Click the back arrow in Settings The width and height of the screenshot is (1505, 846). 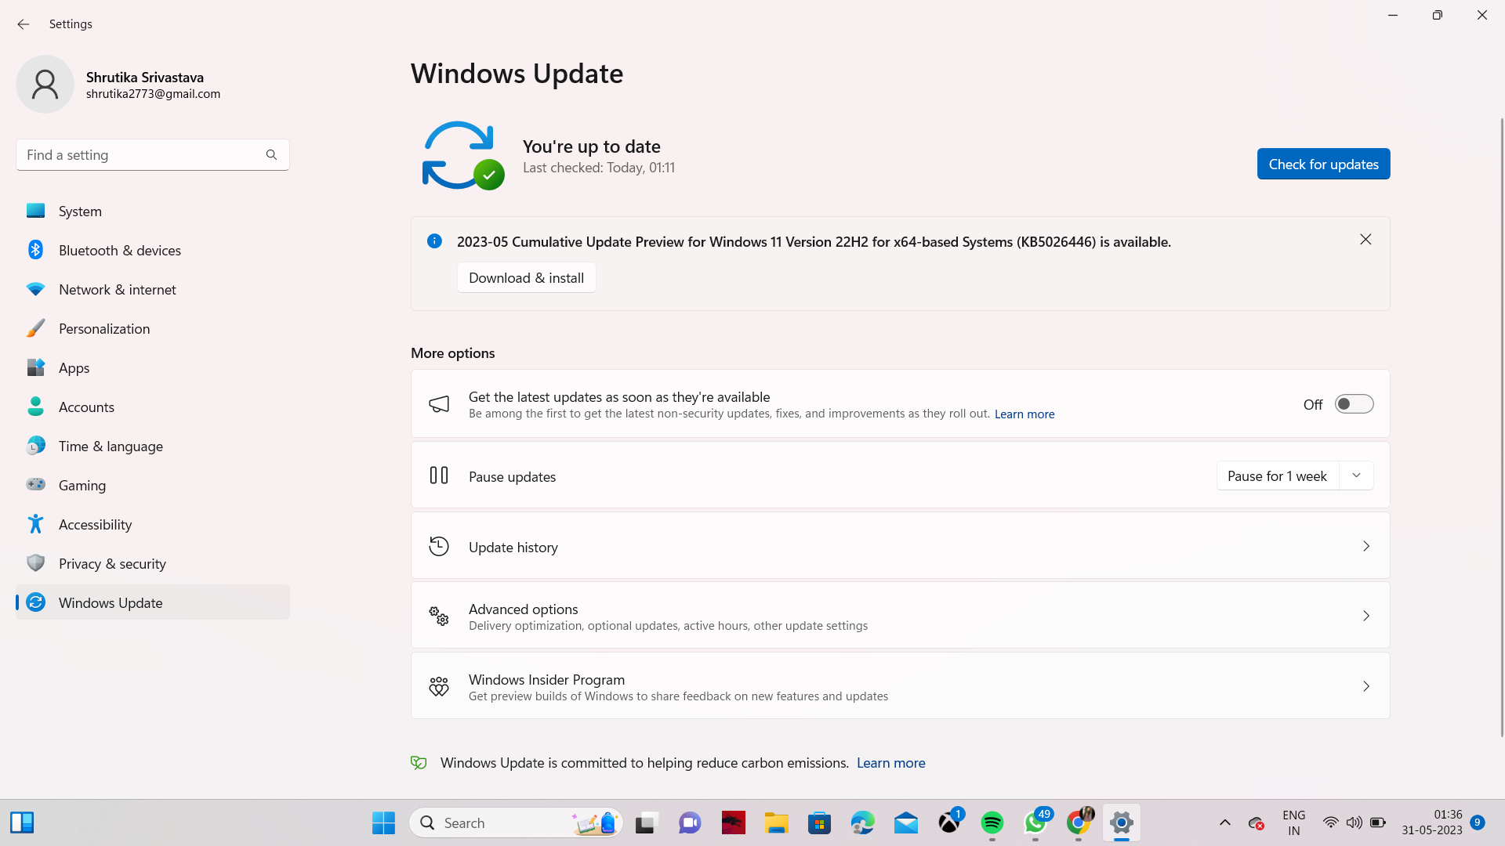click(x=23, y=24)
